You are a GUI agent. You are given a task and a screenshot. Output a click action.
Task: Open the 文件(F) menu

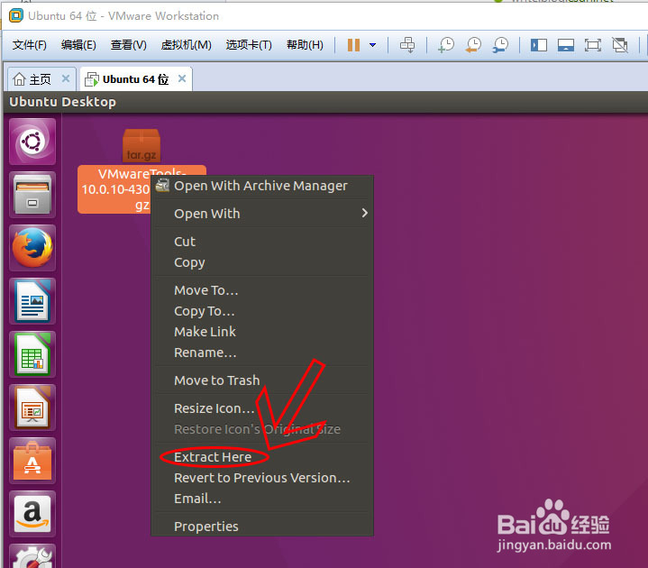pyautogui.click(x=30, y=45)
